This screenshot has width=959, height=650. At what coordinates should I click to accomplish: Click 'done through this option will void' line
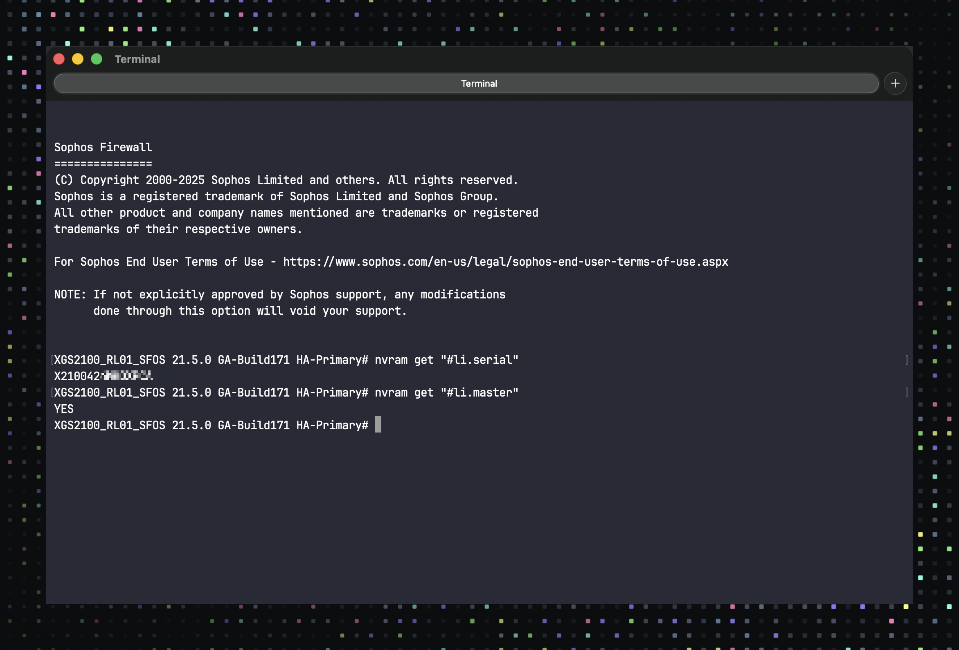click(250, 311)
